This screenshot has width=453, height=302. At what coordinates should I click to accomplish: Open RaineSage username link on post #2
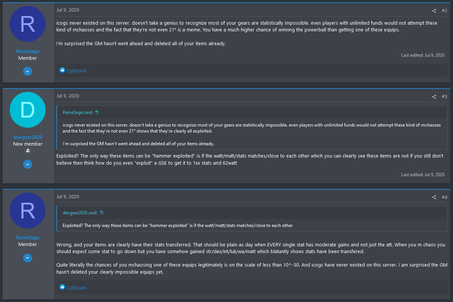click(x=28, y=51)
